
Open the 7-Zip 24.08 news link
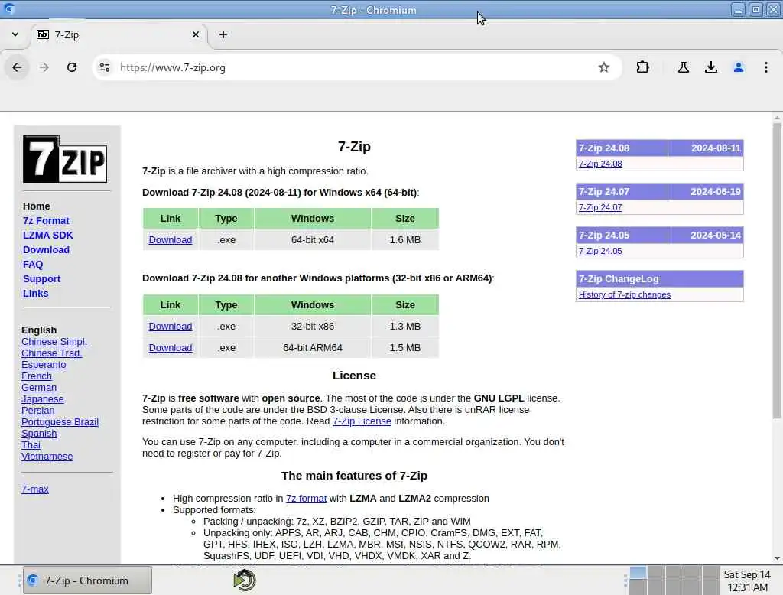pyautogui.click(x=600, y=164)
